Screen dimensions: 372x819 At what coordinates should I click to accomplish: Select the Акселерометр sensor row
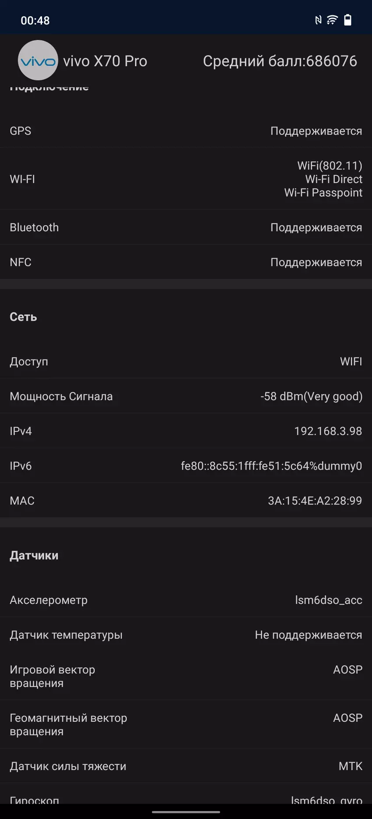coord(186,600)
